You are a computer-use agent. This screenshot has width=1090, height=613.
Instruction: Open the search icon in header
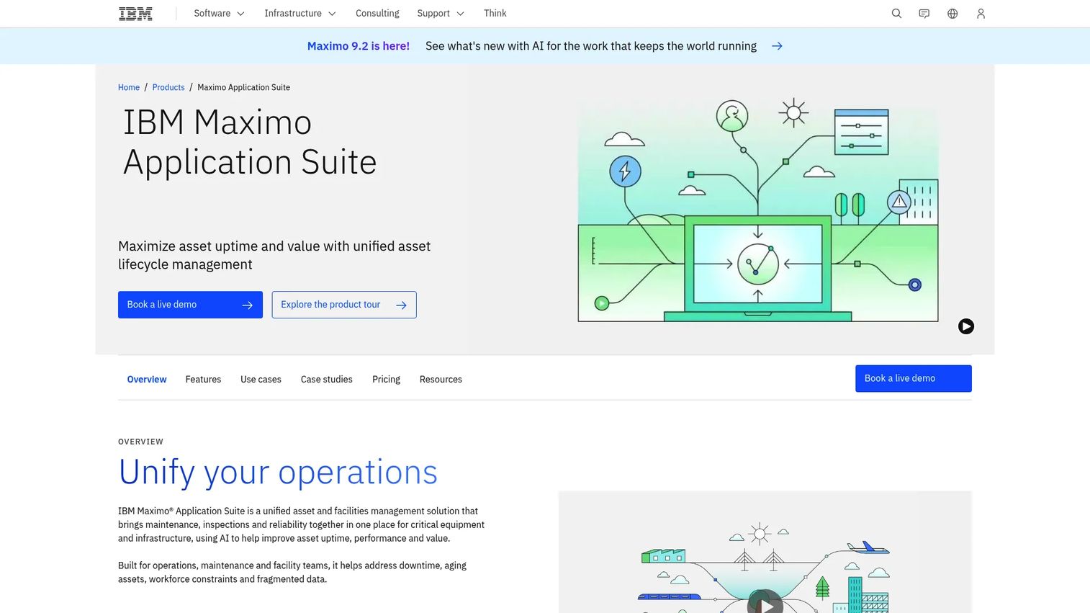896,14
